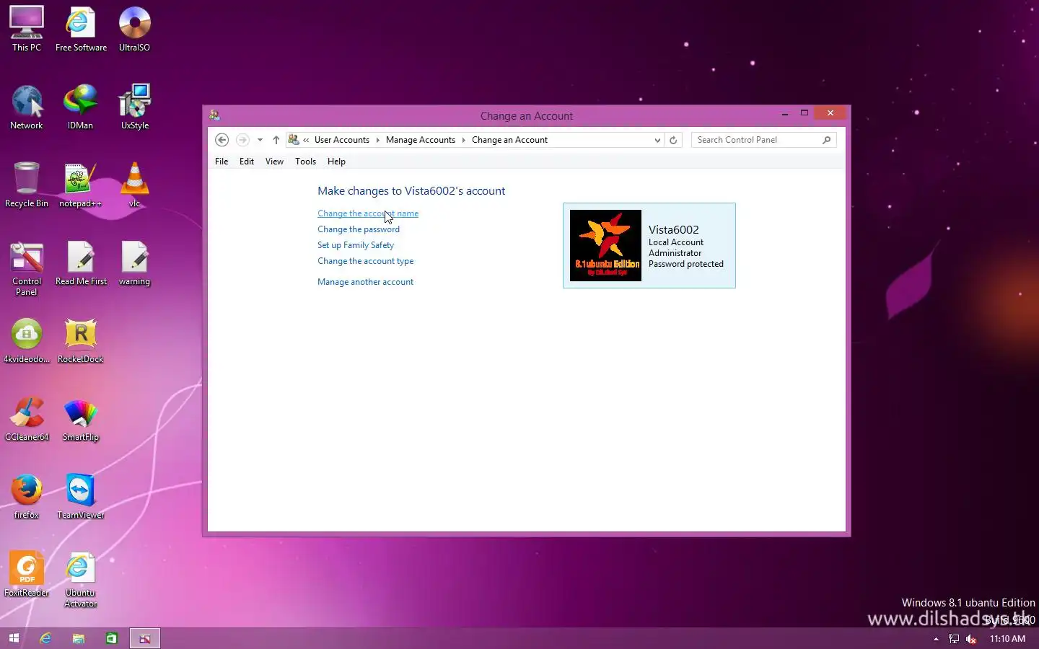Viewport: 1039px width, 649px height.
Task: Click Change the account type
Action: pos(366,261)
